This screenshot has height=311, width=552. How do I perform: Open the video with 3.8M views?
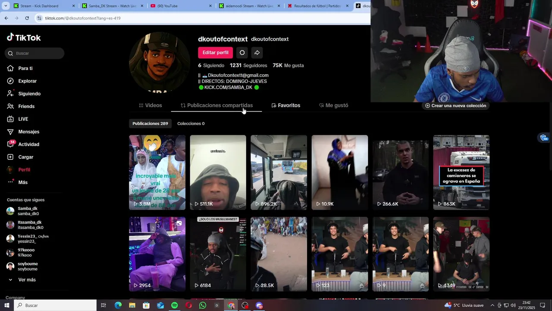pos(157,172)
